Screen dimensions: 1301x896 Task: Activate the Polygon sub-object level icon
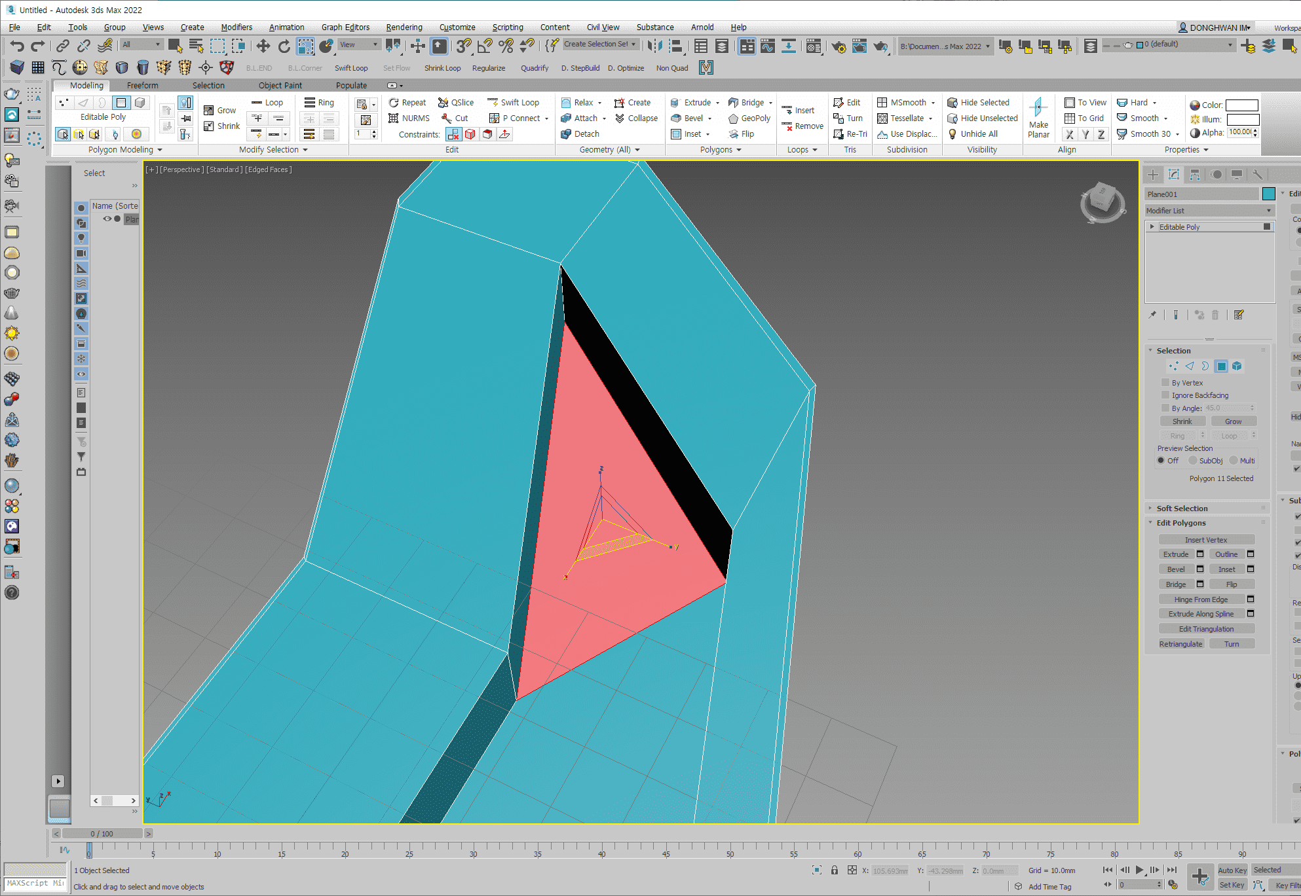pos(1221,367)
